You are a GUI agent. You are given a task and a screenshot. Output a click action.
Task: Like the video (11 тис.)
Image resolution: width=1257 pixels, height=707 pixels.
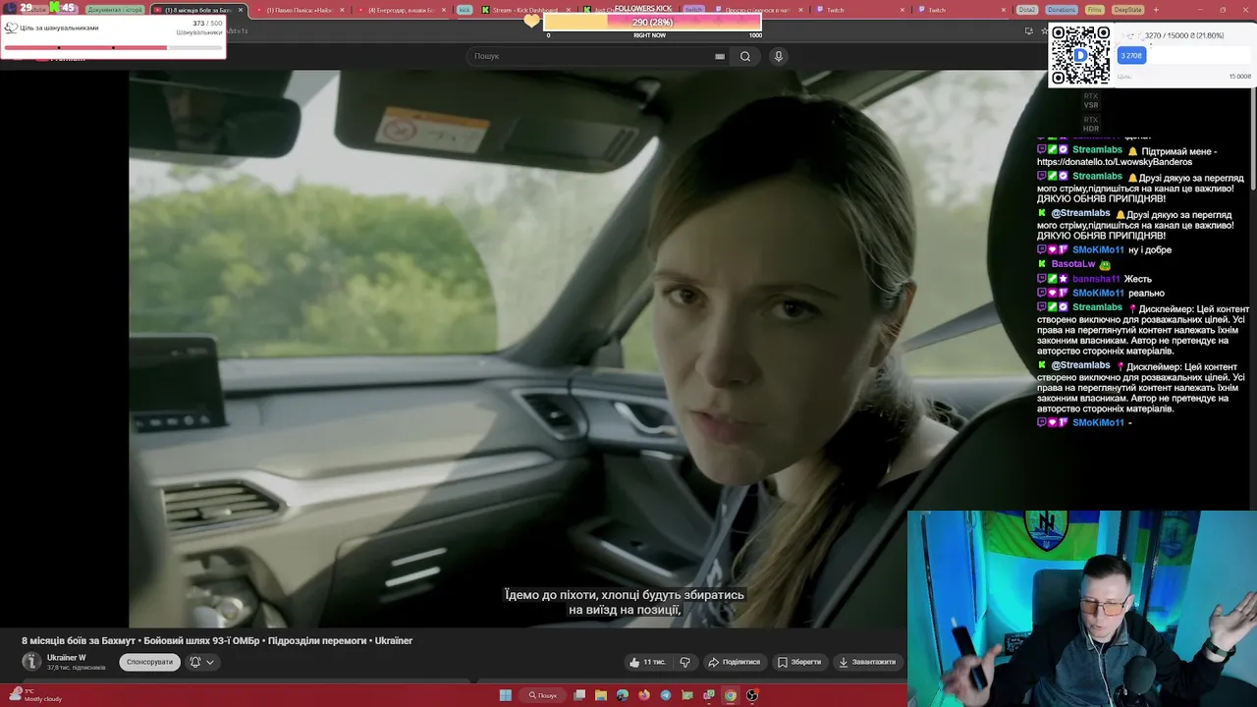point(648,662)
